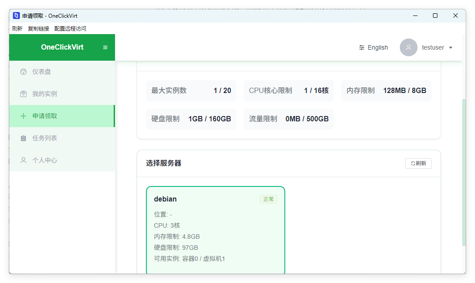Image resolution: width=475 pixels, height=283 pixels.
Task: Click the testuser avatar icon
Action: [x=408, y=47]
